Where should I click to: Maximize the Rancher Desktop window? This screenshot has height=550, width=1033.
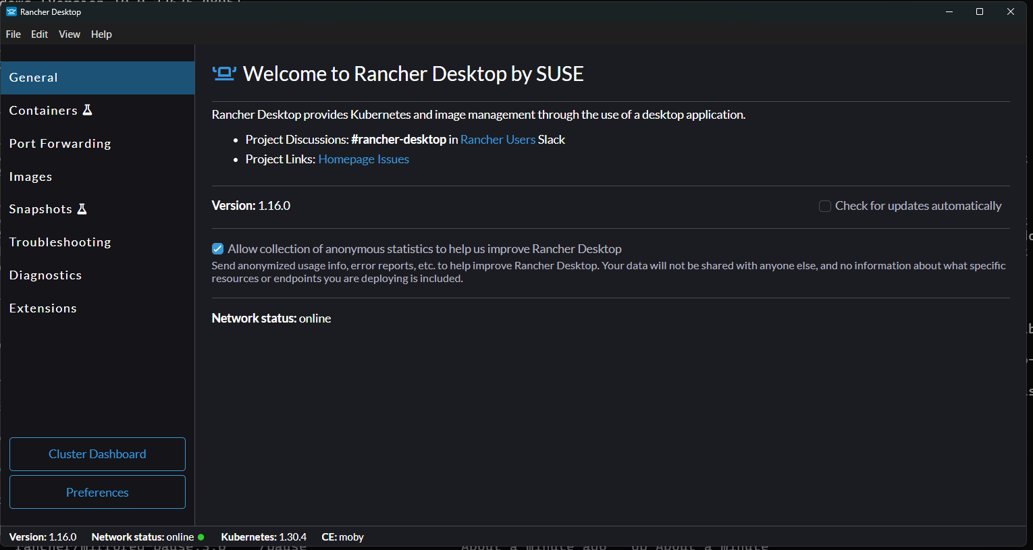pyautogui.click(x=980, y=11)
